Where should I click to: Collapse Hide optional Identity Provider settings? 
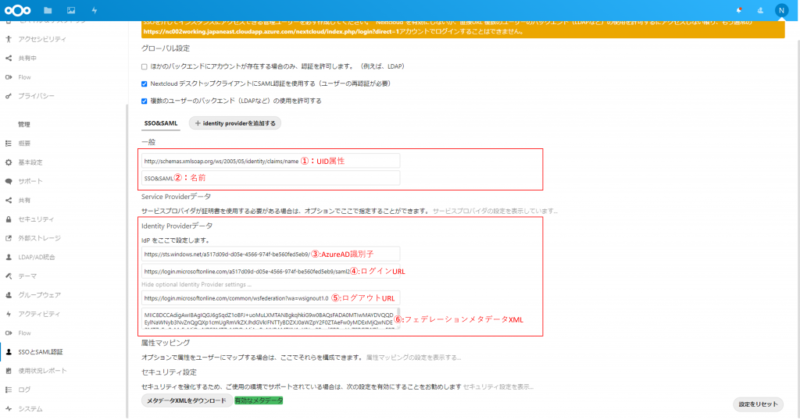196,285
